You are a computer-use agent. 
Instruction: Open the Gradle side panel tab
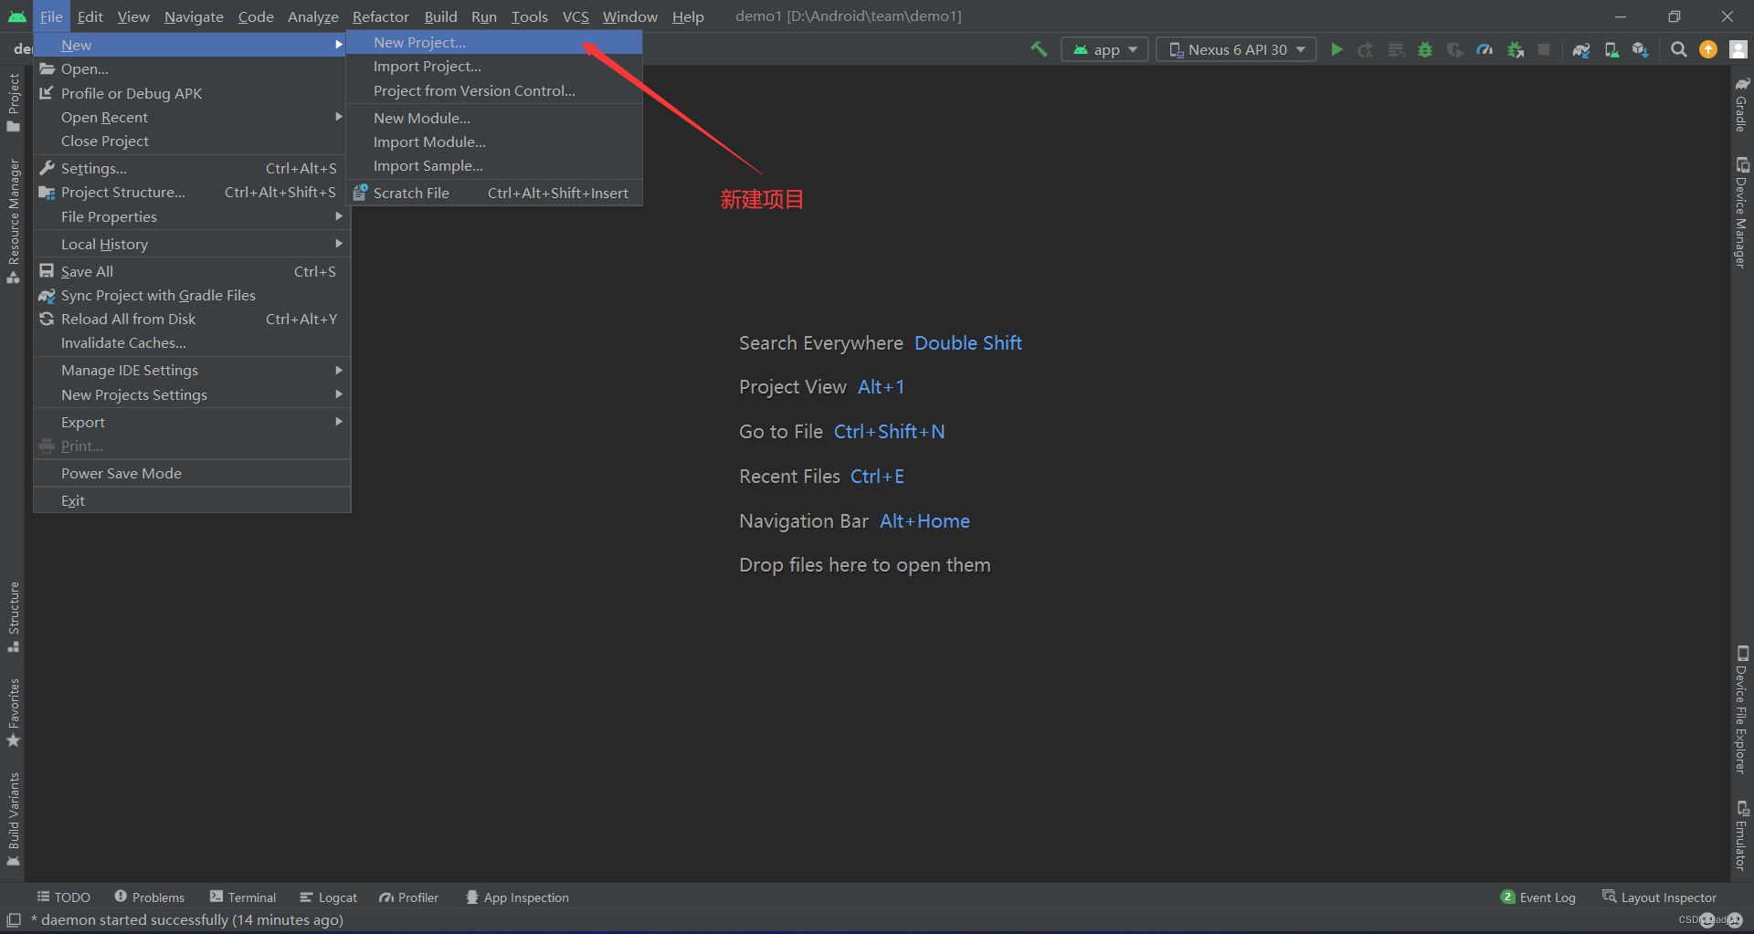1742,105
